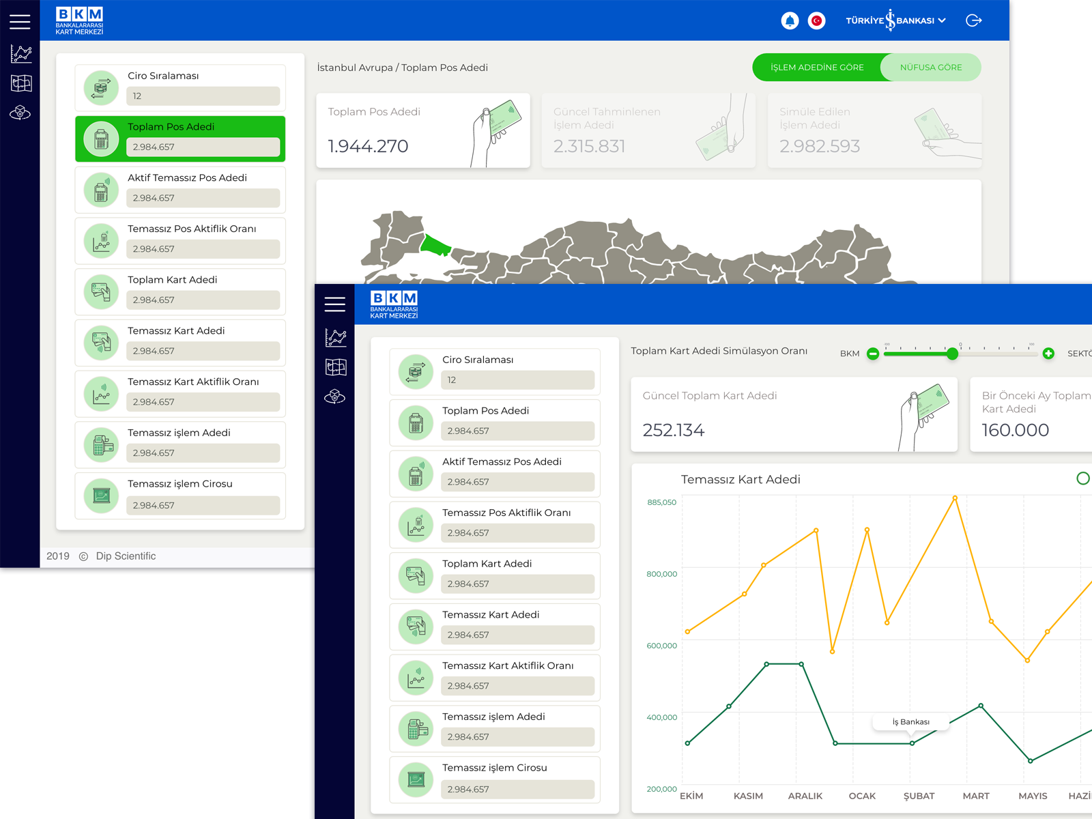This screenshot has width=1092, height=819.
Task: Click the ARALIK month axis label
Action: pyautogui.click(x=805, y=796)
